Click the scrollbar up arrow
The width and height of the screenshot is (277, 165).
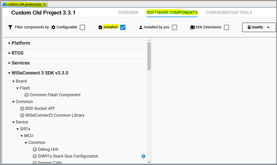click(149, 41)
